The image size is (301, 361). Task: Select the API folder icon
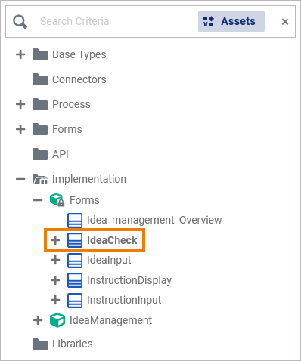click(x=40, y=154)
